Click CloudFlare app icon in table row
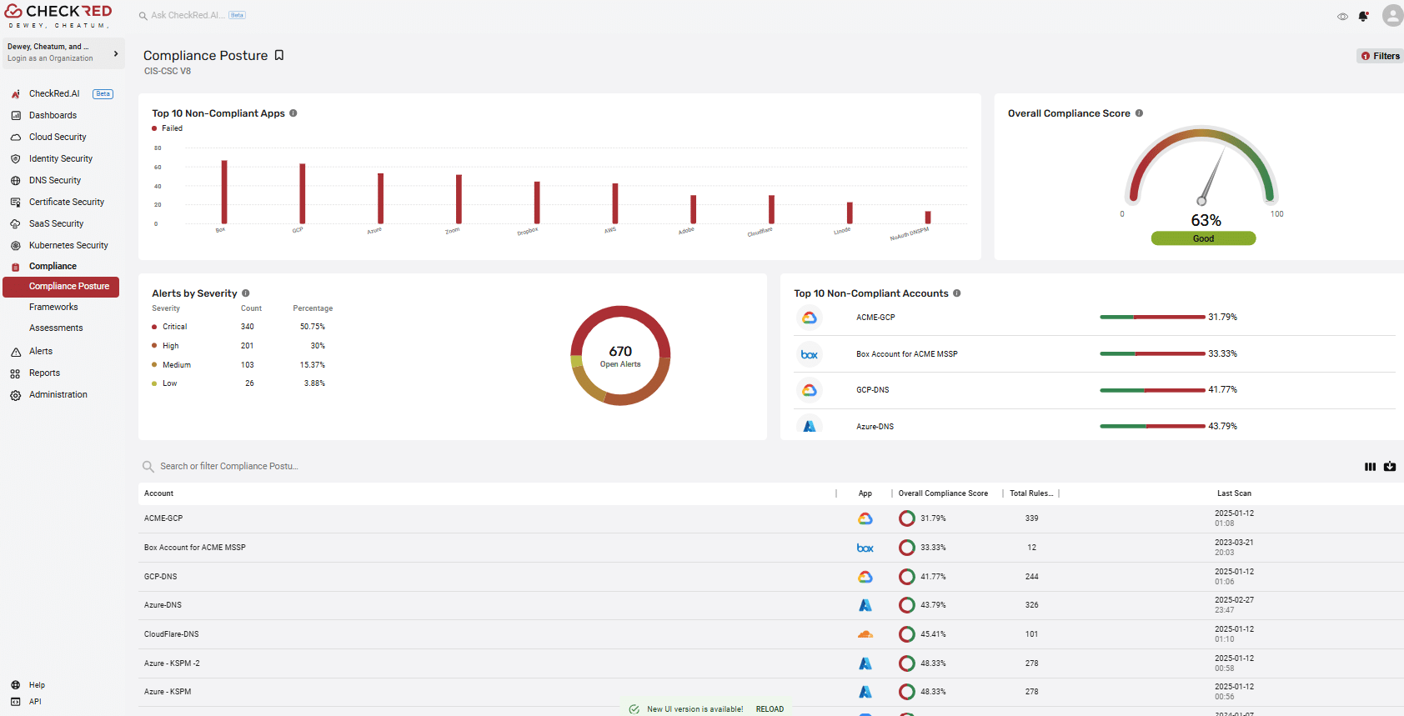 (865, 634)
